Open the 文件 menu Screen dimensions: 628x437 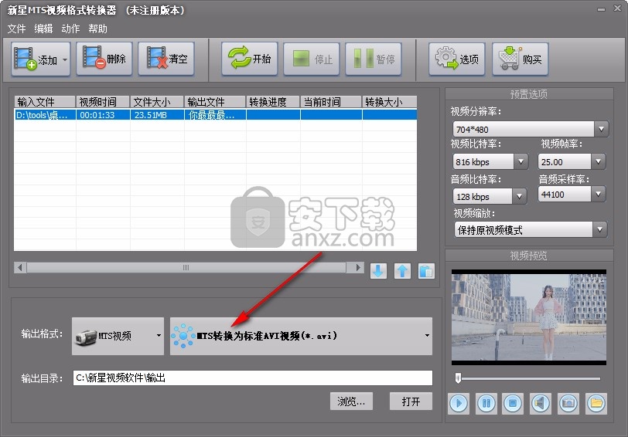click(16, 29)
